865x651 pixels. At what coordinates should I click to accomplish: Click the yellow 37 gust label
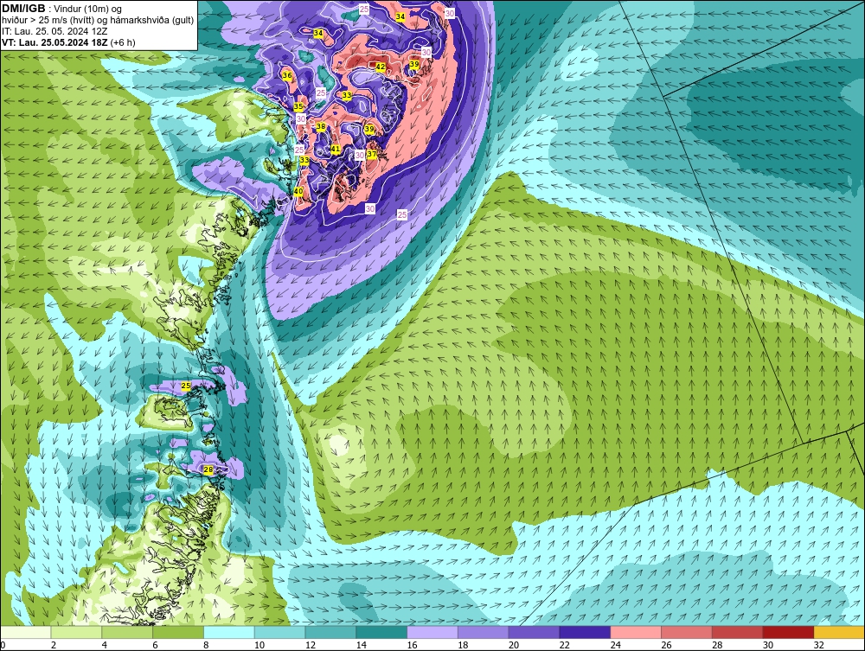point(372,154)
